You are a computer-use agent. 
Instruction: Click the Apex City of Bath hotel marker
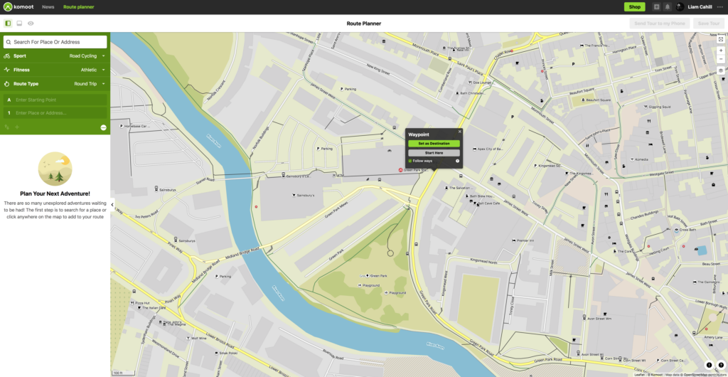474,149
